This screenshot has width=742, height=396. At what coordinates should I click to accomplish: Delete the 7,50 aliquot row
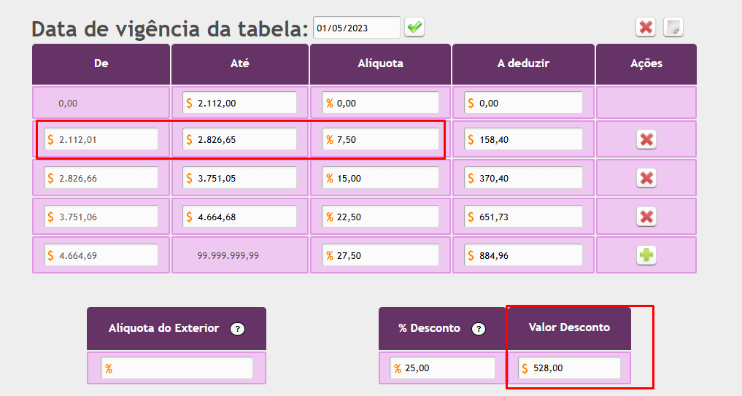[x=646, y=139]
